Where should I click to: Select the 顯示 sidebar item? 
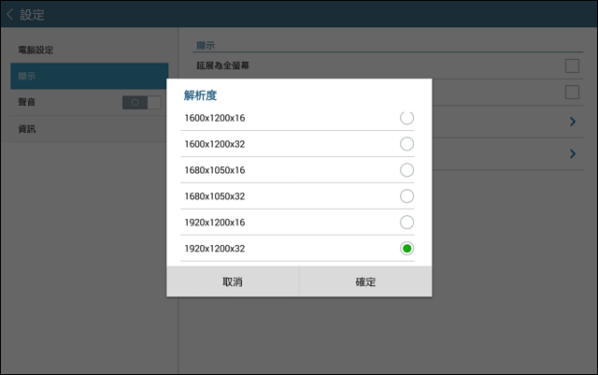tap(90, 76)
